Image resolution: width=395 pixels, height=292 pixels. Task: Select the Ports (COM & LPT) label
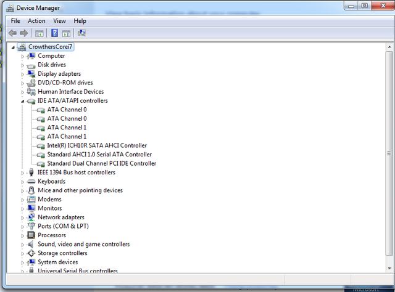[63, 226]
